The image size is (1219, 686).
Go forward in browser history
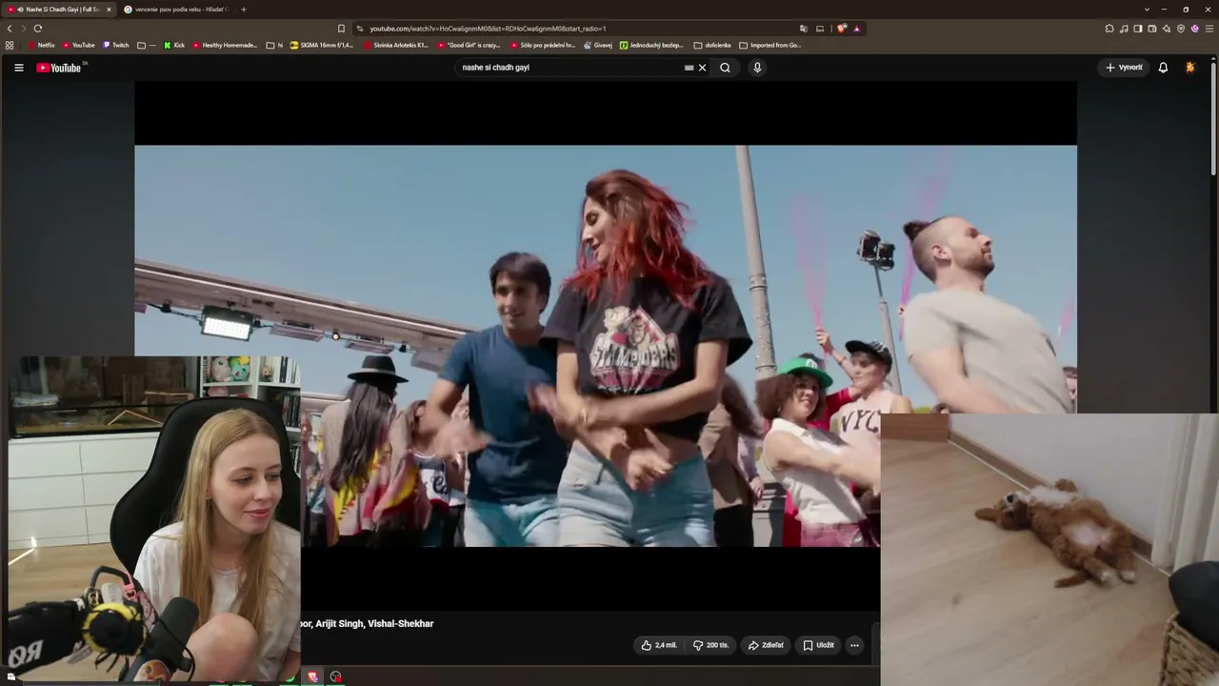pyautogui.click(x=23, y=29)
